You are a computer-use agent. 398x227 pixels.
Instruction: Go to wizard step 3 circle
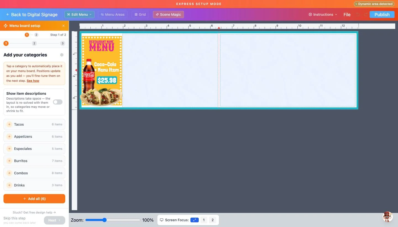63,43
